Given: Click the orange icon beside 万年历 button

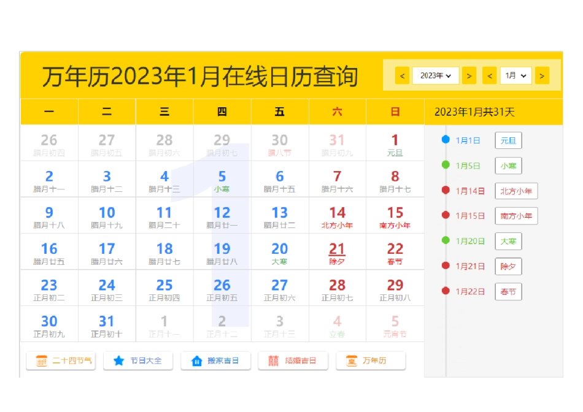Looking at the screenshot, I should (x=352, y=361).
